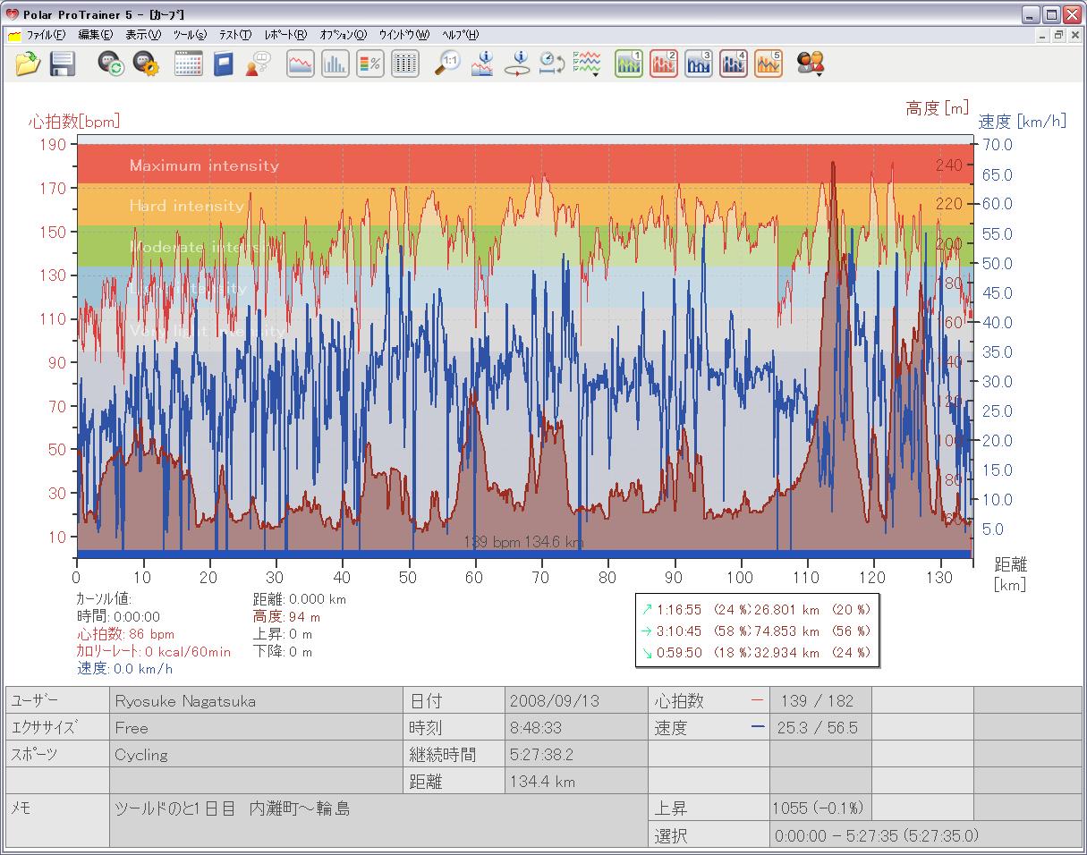Select graph preset 4
Screen dimensions: 1087x855
[x=734, y=63]
